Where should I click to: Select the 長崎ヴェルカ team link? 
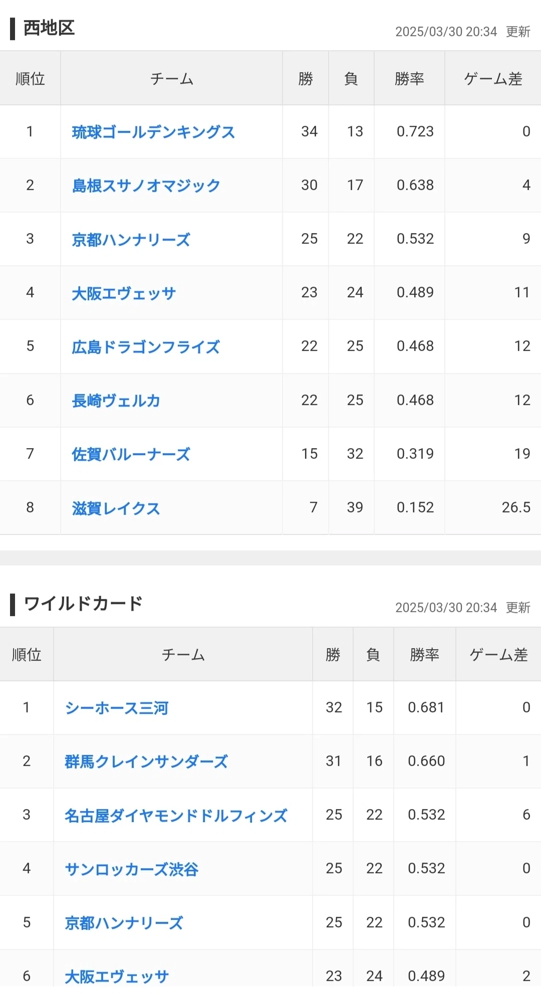(x=116, y=401)
